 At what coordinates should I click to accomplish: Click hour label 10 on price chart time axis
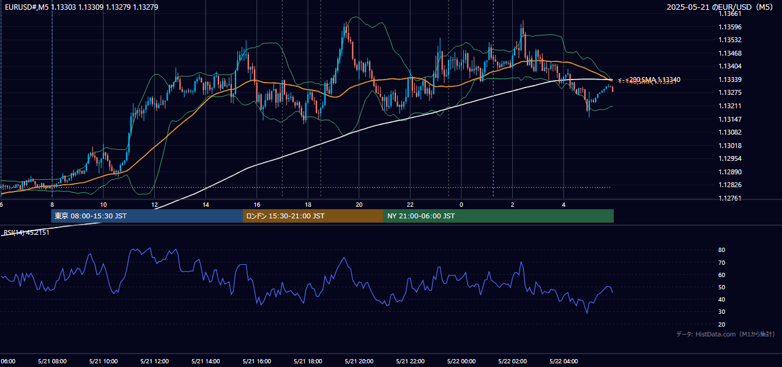coord(103,204)
